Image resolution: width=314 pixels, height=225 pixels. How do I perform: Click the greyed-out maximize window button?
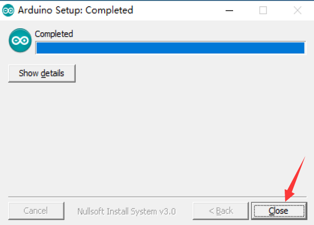[x=263, y=10]
